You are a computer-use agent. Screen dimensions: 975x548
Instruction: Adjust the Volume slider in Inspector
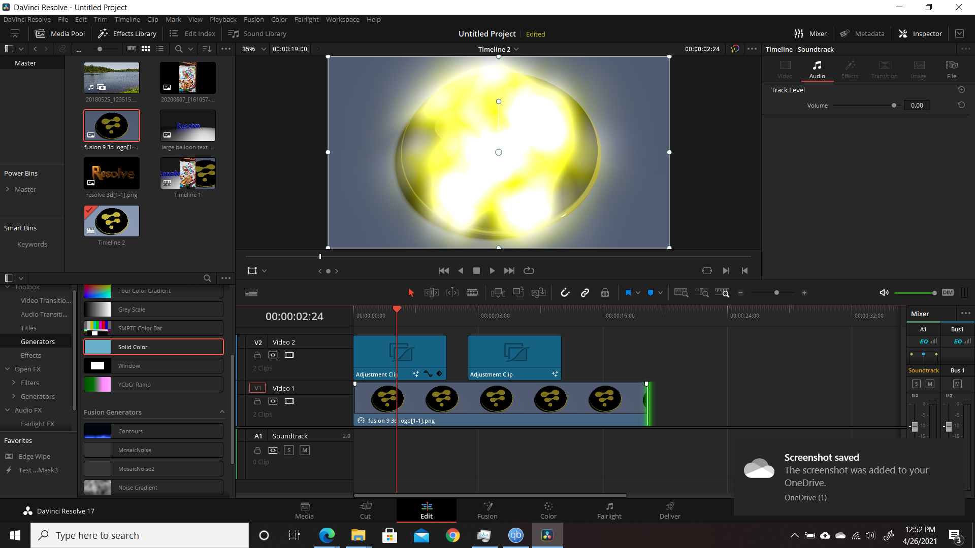click(x=894, y=106)
